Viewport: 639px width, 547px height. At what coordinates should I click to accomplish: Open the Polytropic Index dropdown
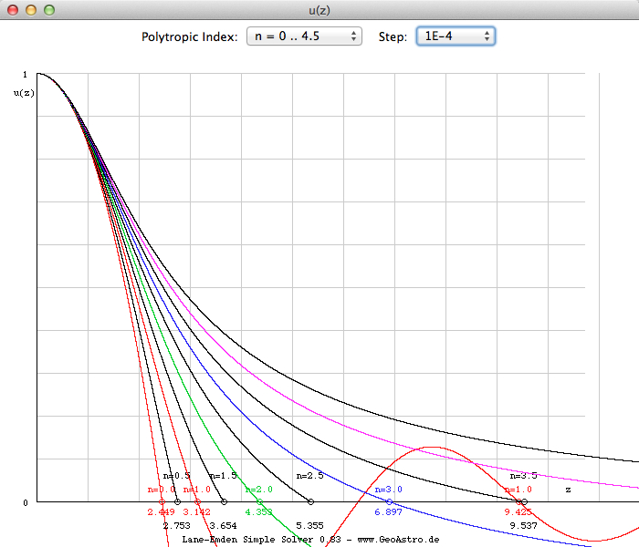coord(304,36)
